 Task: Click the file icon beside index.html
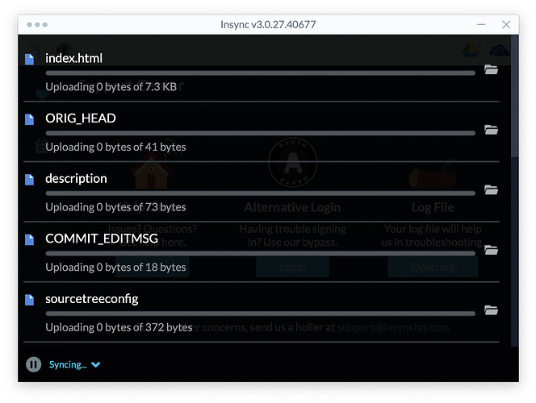[29, 59]
